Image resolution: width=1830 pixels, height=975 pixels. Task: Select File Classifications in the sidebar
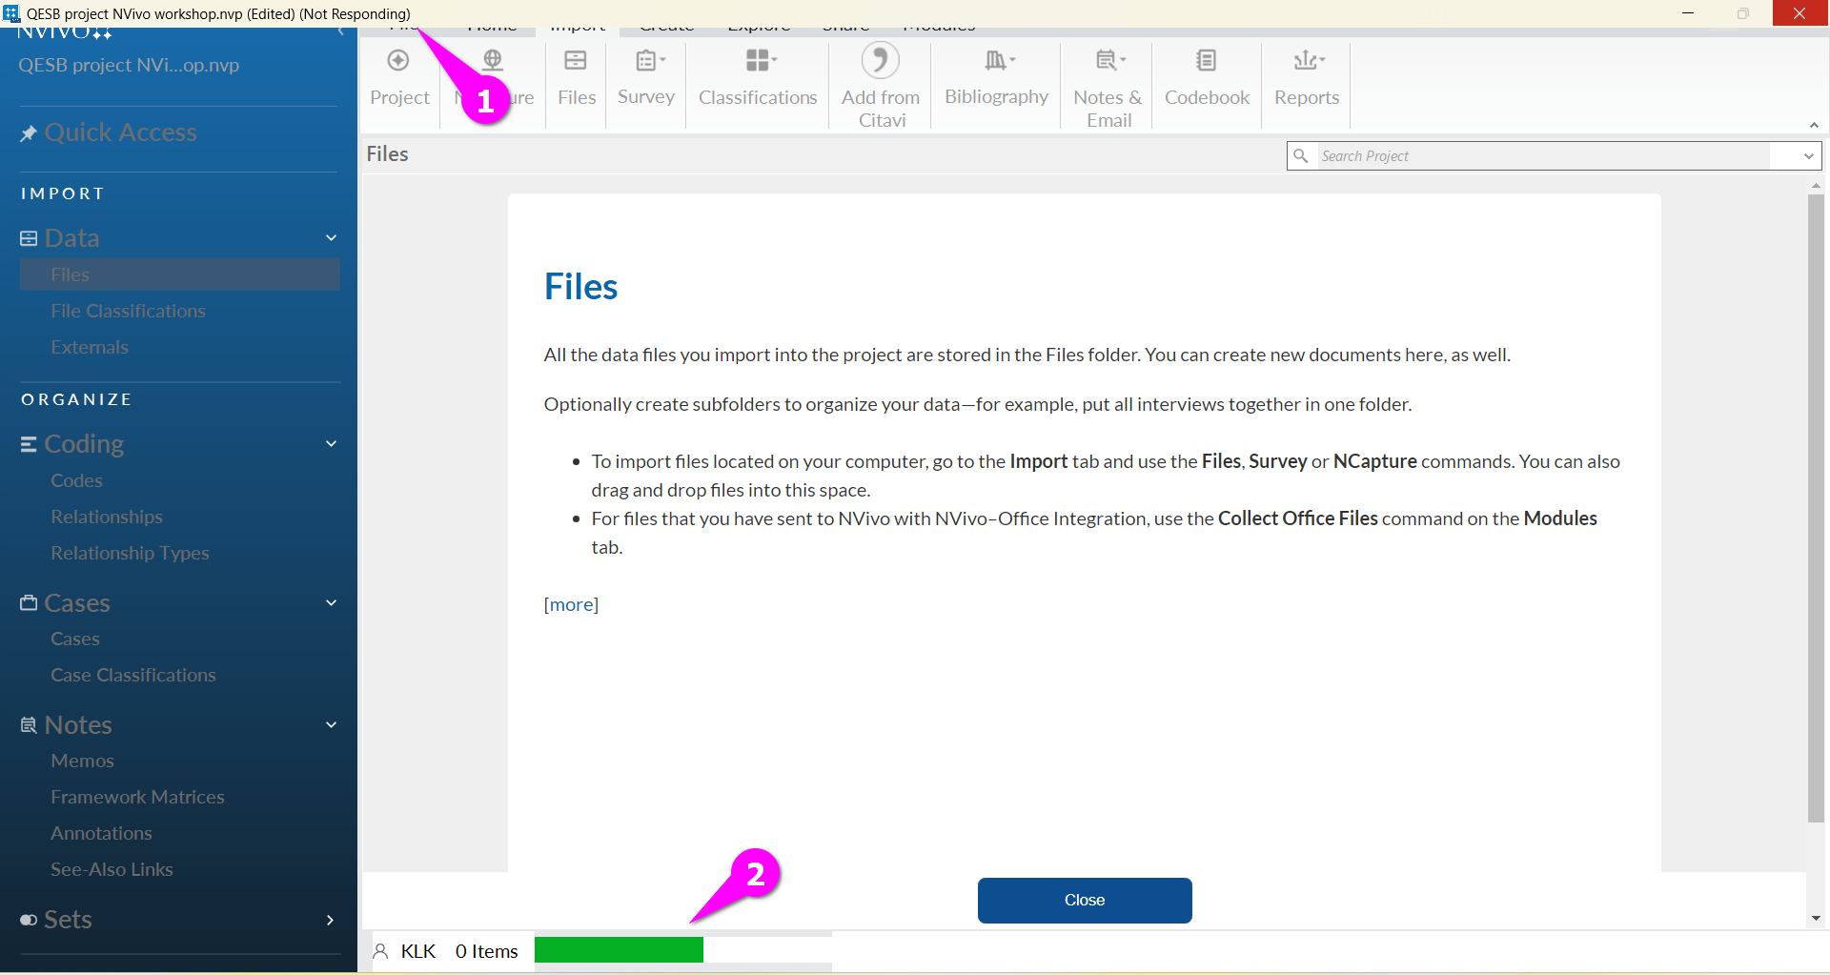tap(128, 311)
